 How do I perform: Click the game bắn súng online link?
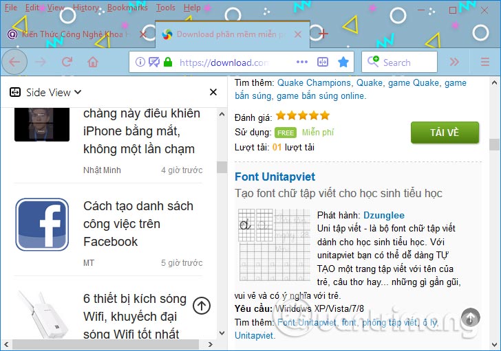pyautogui.click(x=320, y=96)
